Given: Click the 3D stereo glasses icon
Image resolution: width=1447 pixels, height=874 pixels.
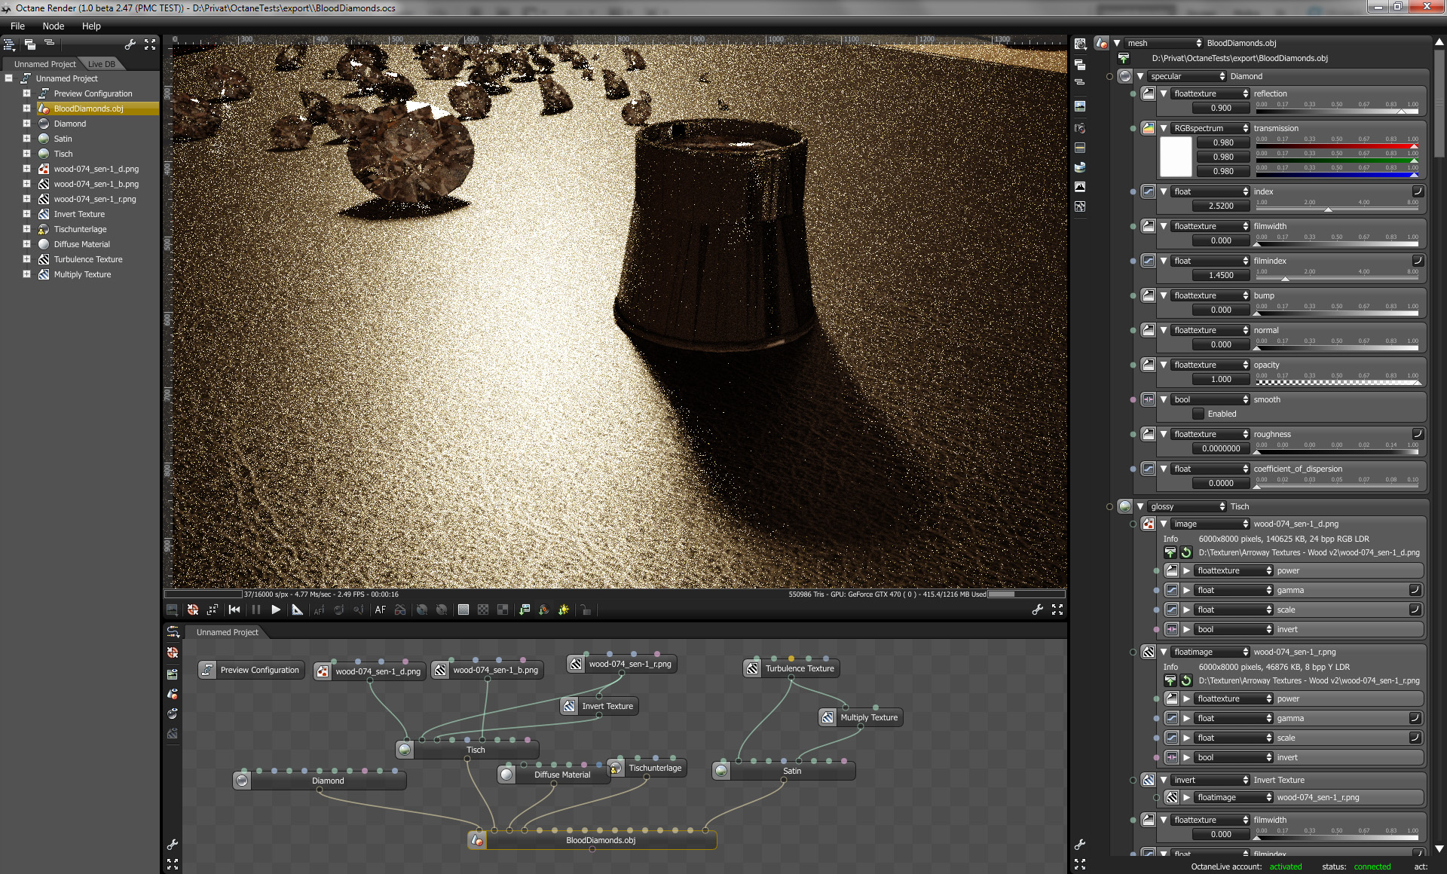Looking at the screenshot, I should pyautogui.click(x=400, y=610).
